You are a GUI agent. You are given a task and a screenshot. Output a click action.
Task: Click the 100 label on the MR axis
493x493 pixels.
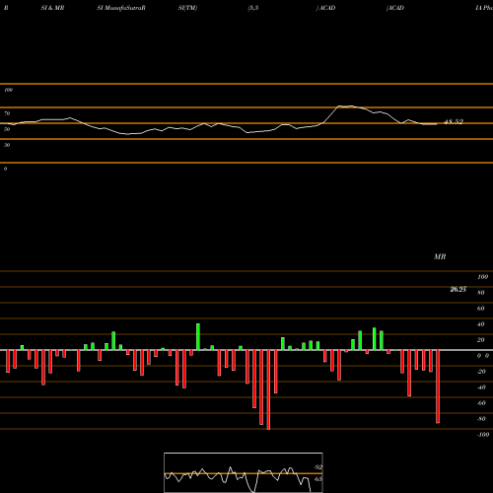(483, 277)
